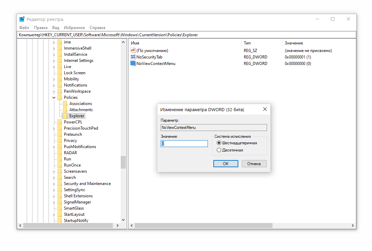Click the tree pane horizontal scrollbar thumb
The image size is (372, 251).
tap(68, 225)
